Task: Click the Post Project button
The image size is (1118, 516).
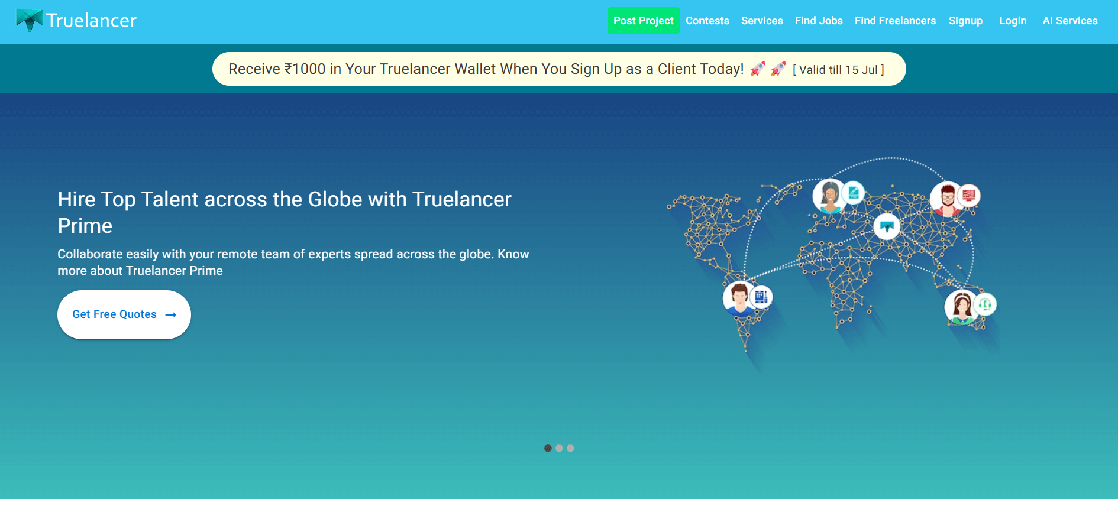Action: tap(643, 21)
